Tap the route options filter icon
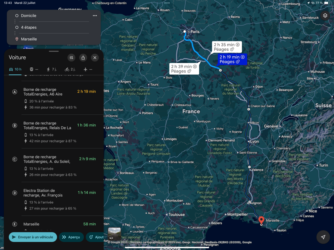The height and width of the screenshot is (250, 334). pos(72,57)
